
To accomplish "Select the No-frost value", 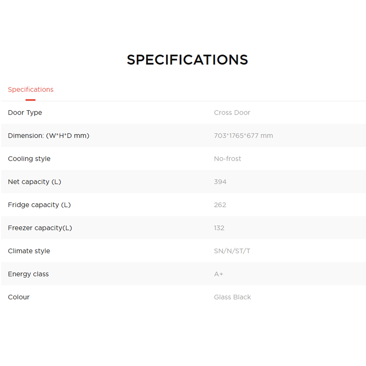I will pyautogui.click(x=228, y=159).
